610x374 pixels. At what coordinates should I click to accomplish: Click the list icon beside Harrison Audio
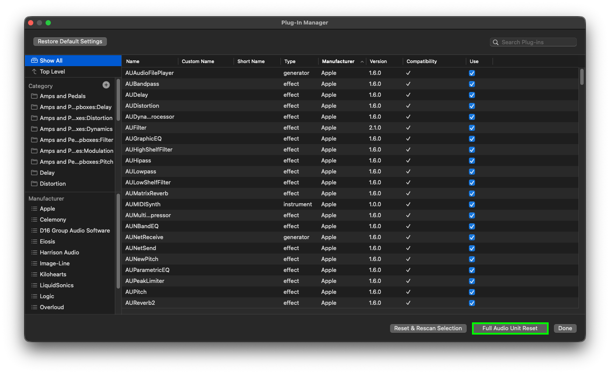(34, 252)
